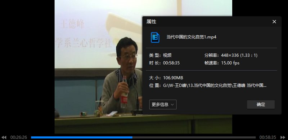Image resolution: width=288 pixels, height=140 pixels.
Task: Click the file size value 106.90MB
Action: point(173,78)
